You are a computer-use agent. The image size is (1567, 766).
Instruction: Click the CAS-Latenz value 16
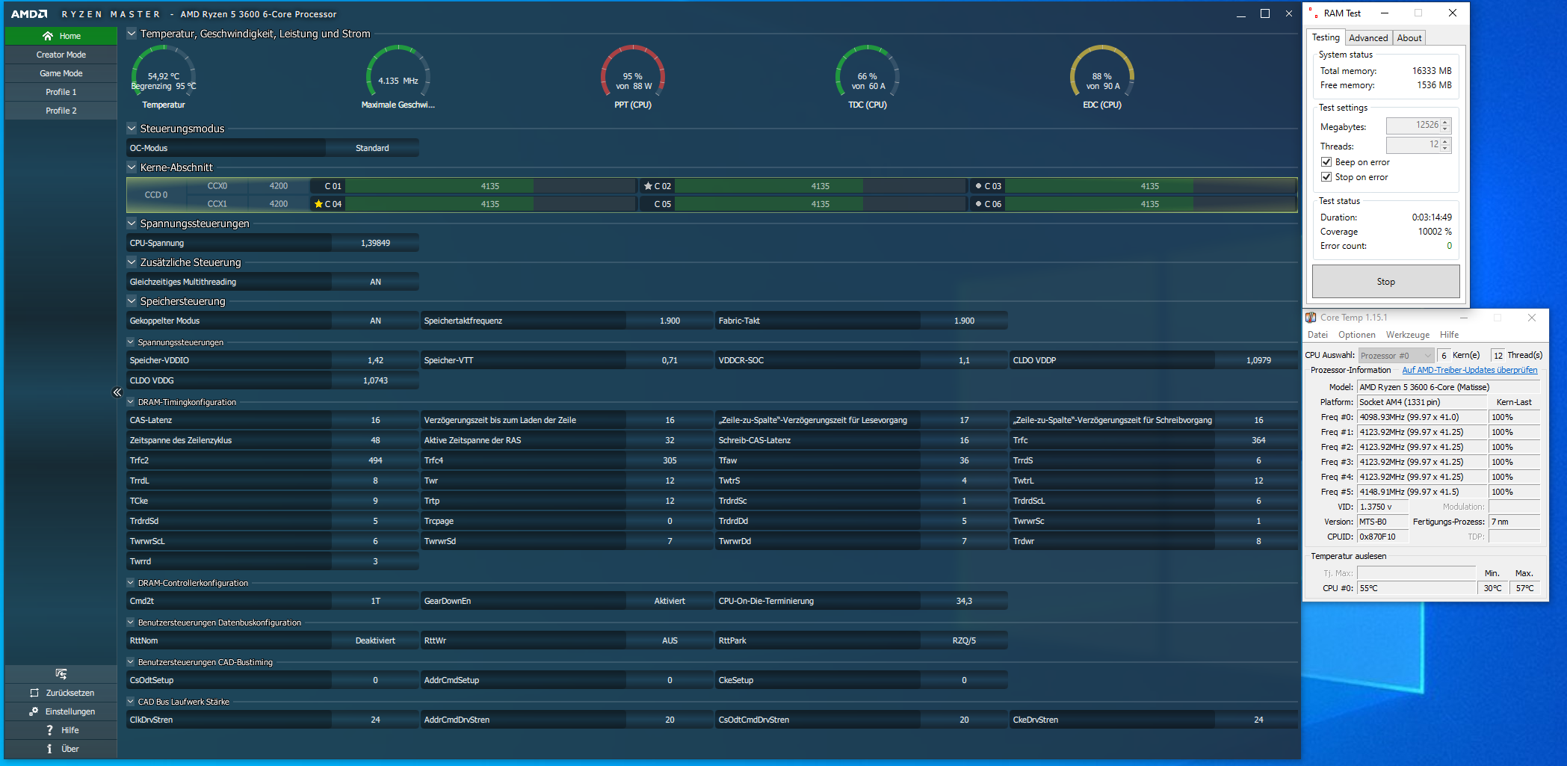point(375,420)
